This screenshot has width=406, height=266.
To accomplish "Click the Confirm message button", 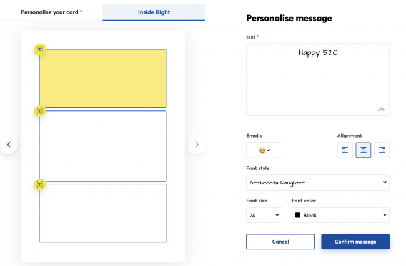I will click(x=355, y=242).
